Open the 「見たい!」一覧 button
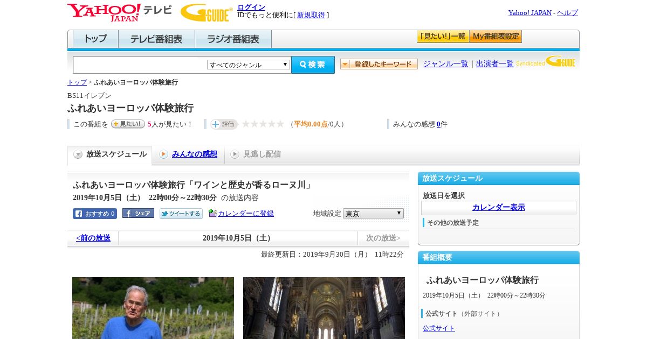The image size is (647, 339). click(443, 37)
